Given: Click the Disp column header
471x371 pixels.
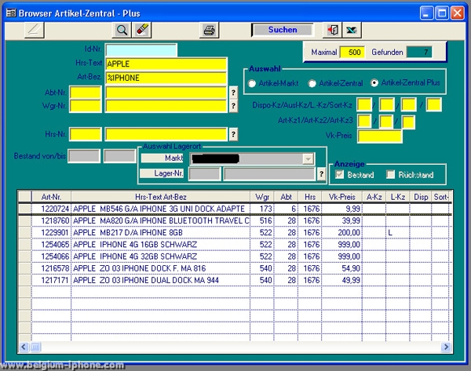Looking at the screenshot, I should [421, 197].
